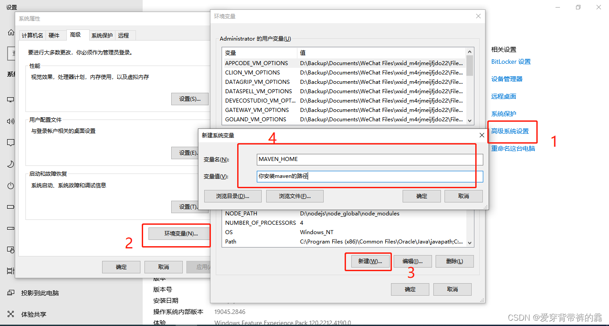Select DATASPELL_VM_OPTIONS user variable row
609x326 pixels.
point(344,91)
